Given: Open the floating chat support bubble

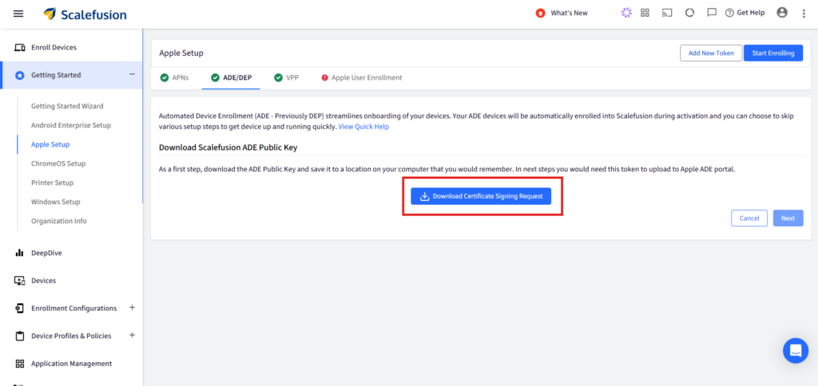Looking at the screenshot, I should (x=796, y=351).
